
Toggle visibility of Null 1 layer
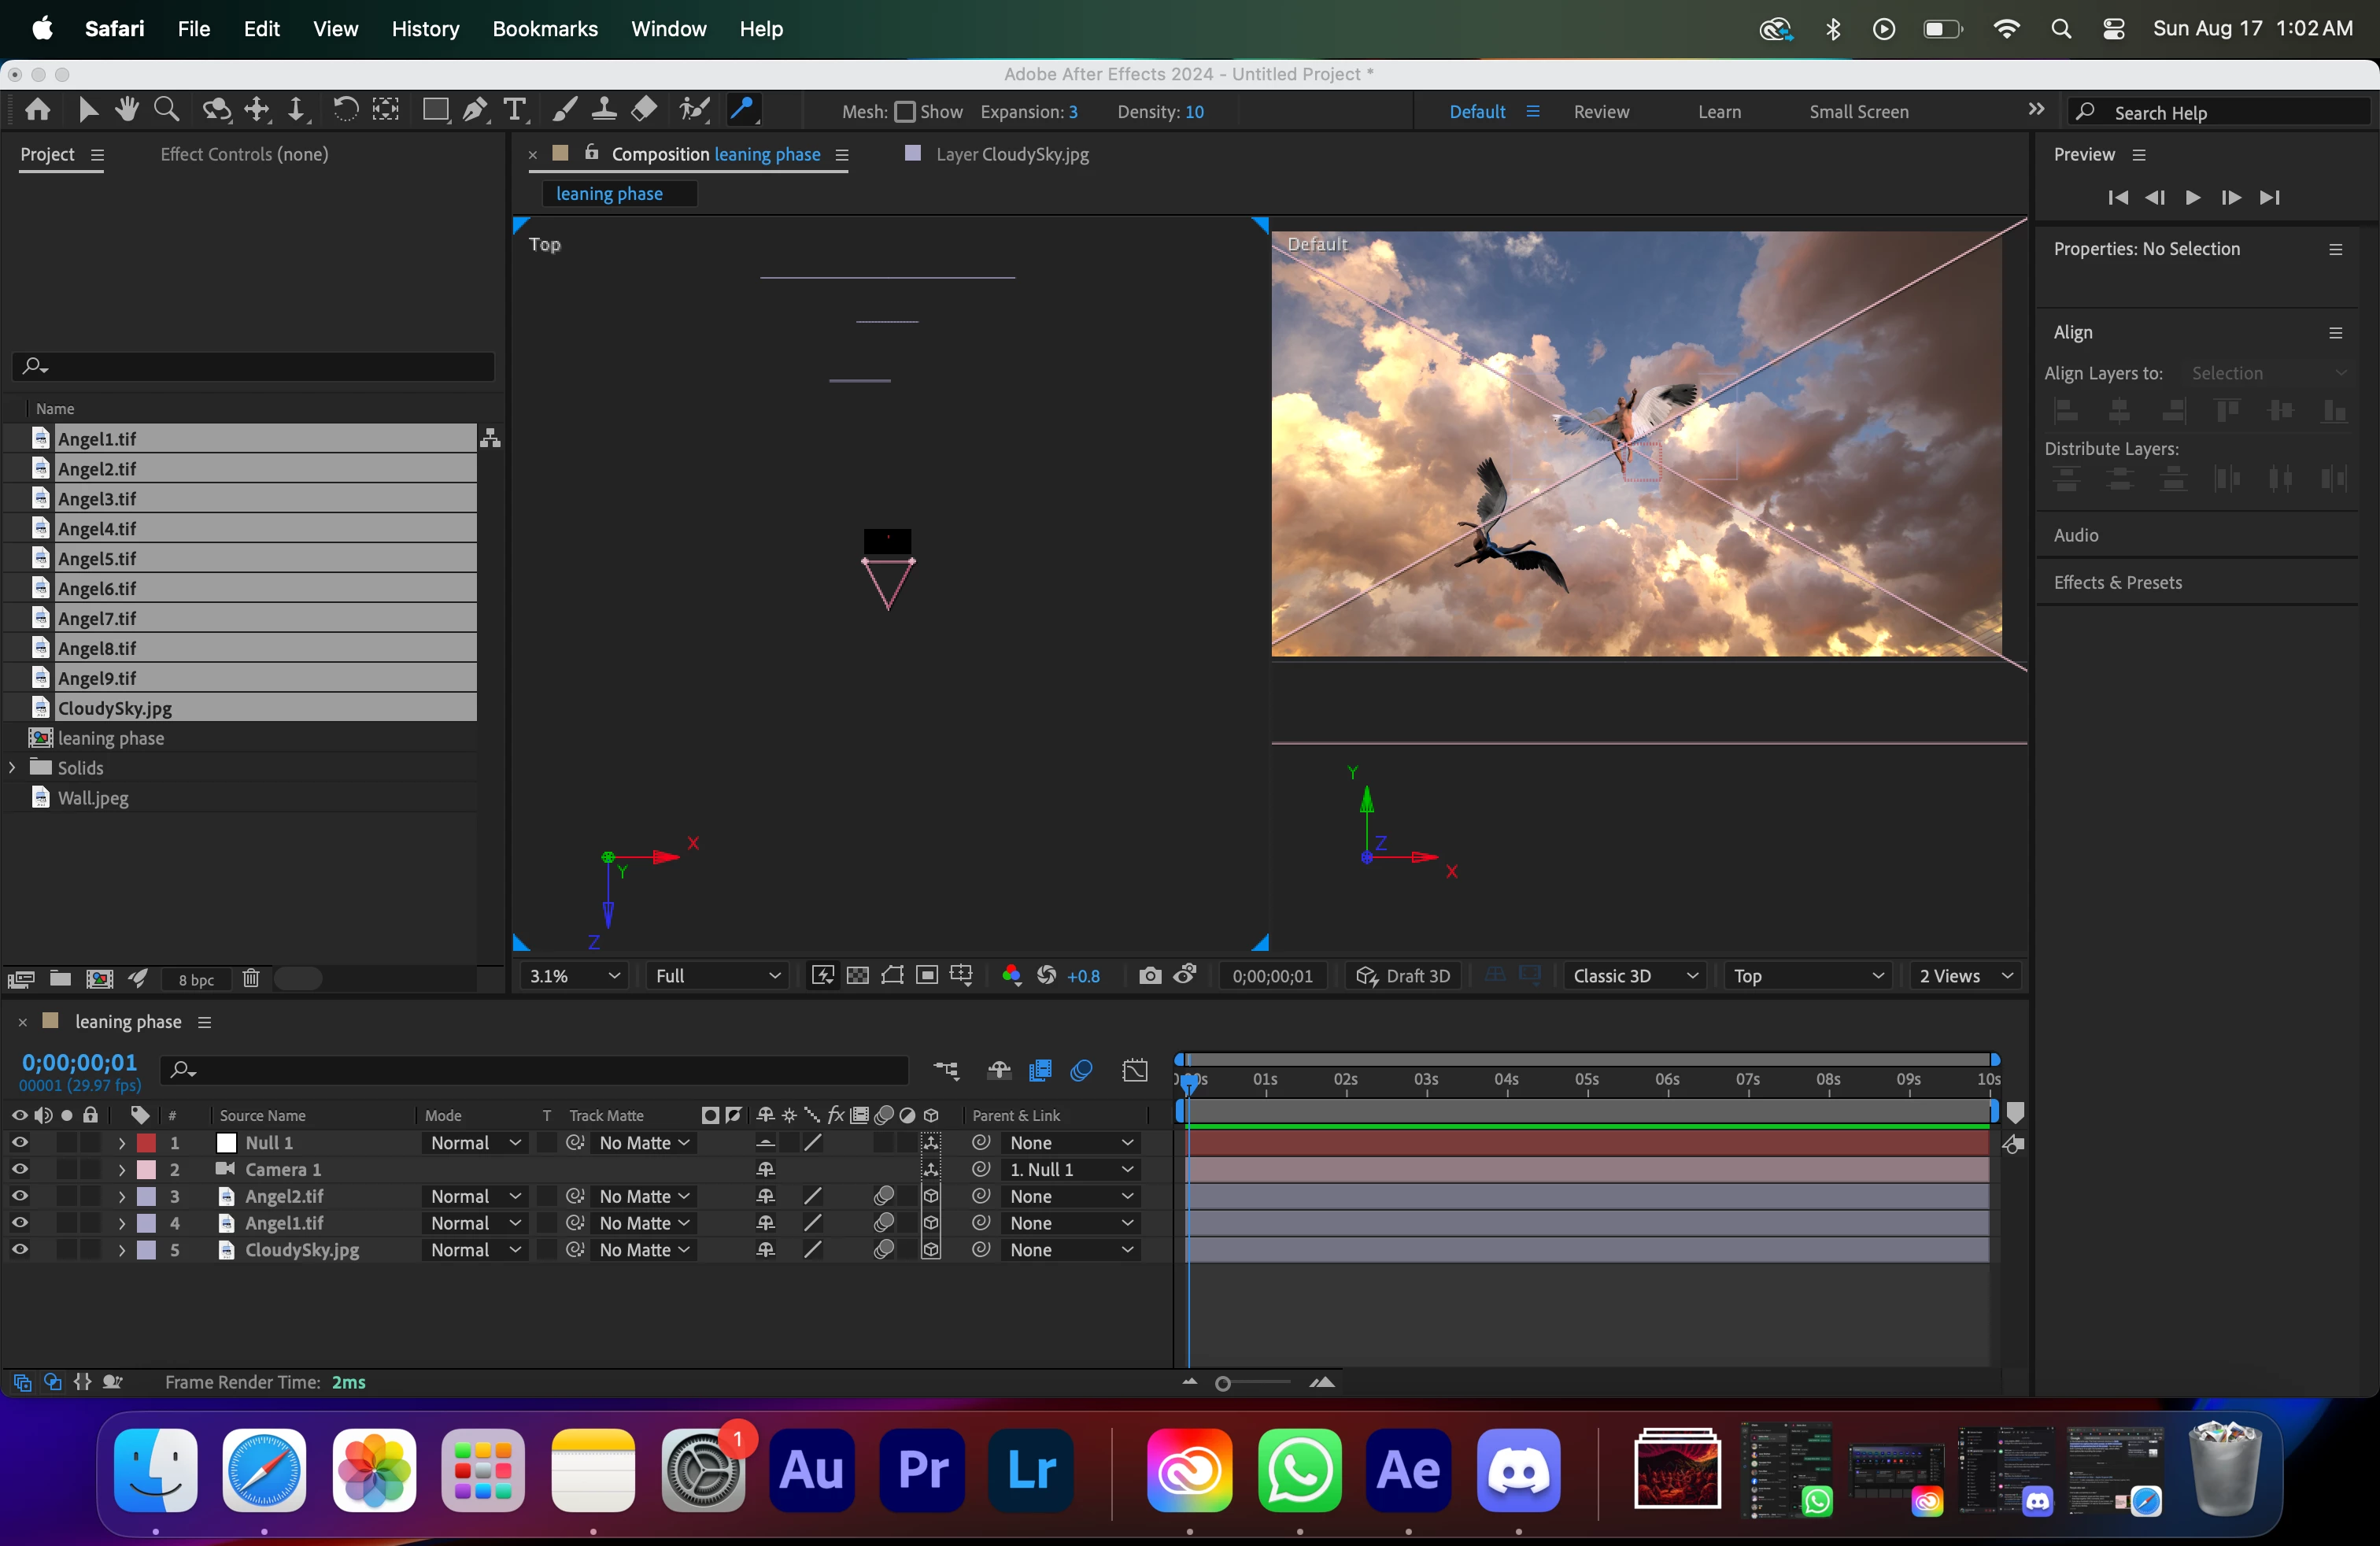point(19,1143)
